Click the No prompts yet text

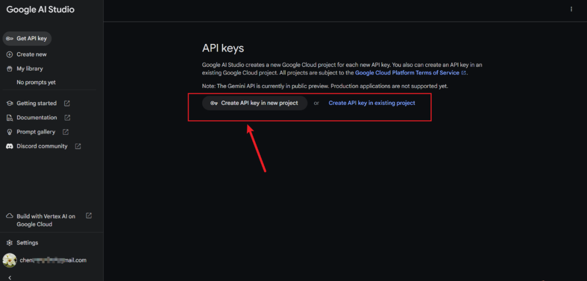pyautogui.click(x=36, y=82)
